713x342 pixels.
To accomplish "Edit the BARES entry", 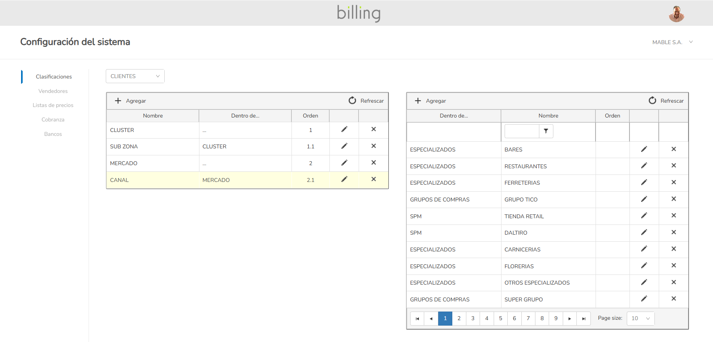I will pos(644,149).
